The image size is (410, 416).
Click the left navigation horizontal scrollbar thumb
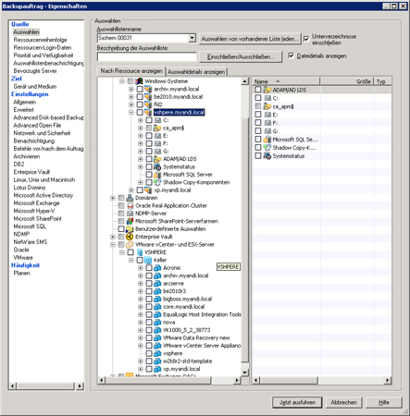45,385
